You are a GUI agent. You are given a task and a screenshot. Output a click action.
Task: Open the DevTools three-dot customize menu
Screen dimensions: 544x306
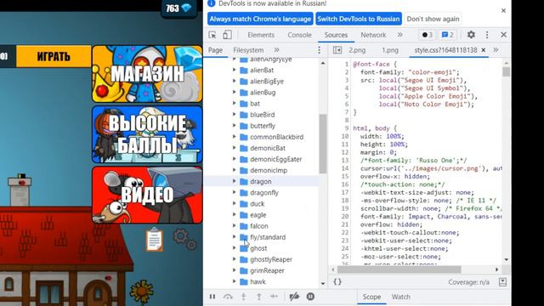tap(487, 35)
